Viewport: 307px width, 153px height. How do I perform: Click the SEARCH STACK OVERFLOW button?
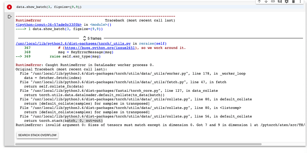coord(37,135)
